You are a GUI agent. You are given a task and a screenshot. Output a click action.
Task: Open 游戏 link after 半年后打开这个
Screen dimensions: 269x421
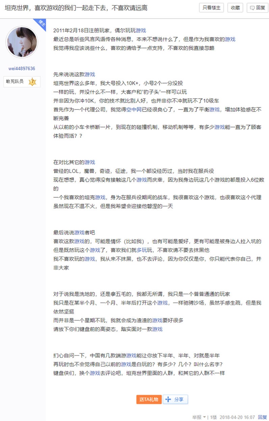pyautogui.click(x=162, y=303)
